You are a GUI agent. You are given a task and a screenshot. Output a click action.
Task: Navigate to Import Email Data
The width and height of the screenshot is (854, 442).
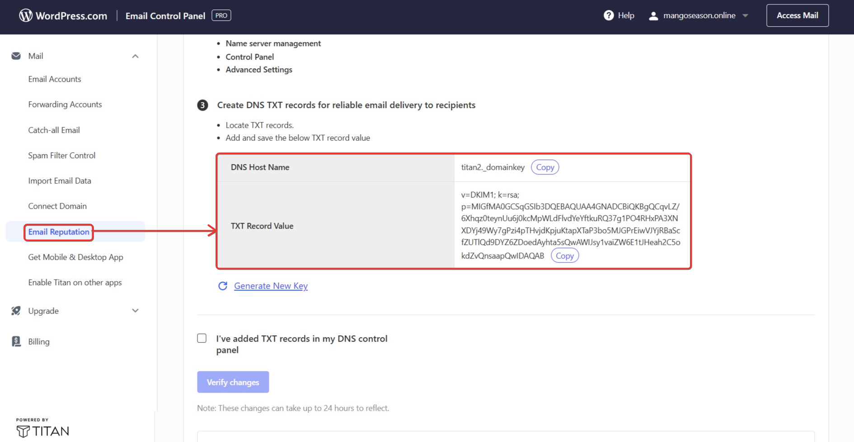pyautogui.click(x=60, y=181)
